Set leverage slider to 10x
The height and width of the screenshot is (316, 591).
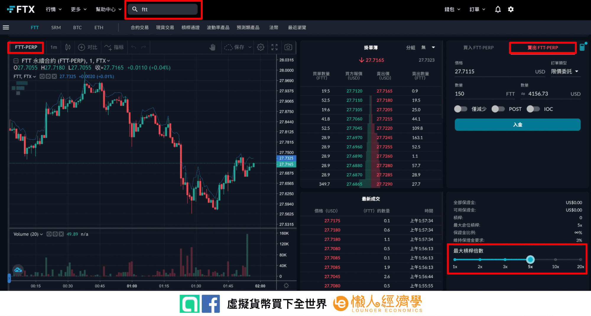coord(556,260)
